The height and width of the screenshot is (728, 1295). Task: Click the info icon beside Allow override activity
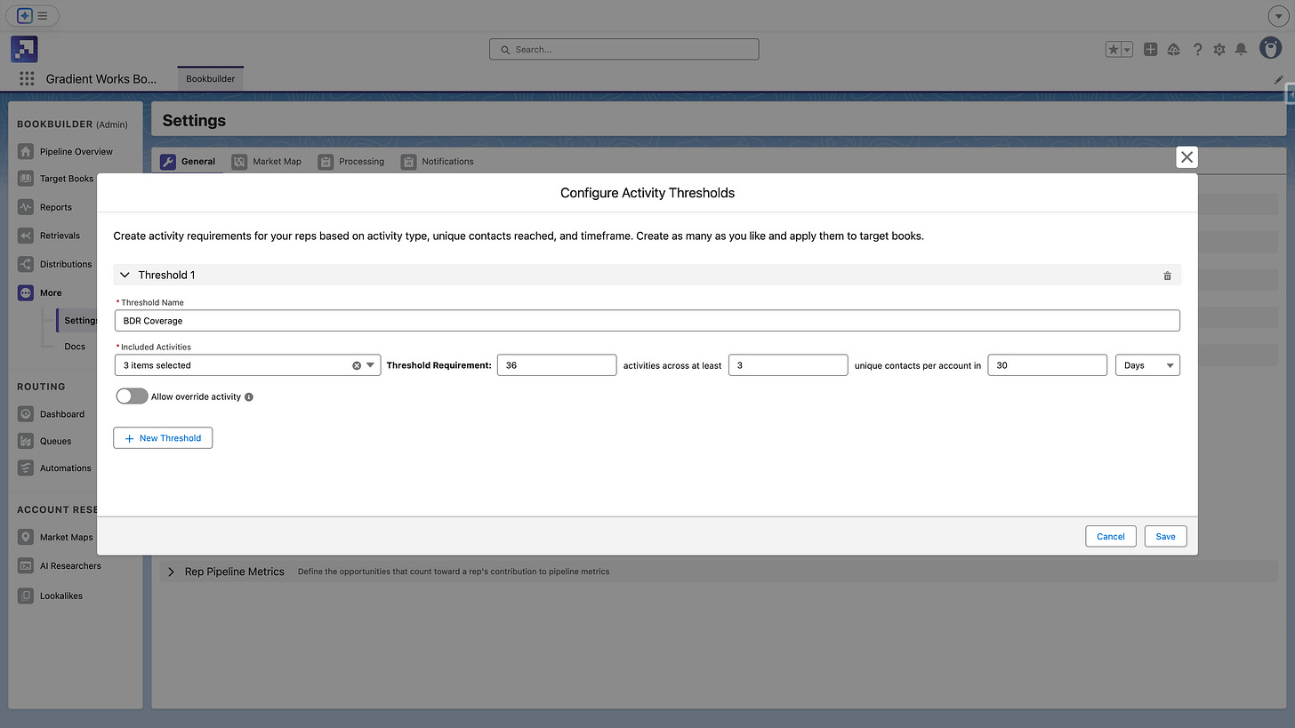[249, 397]
